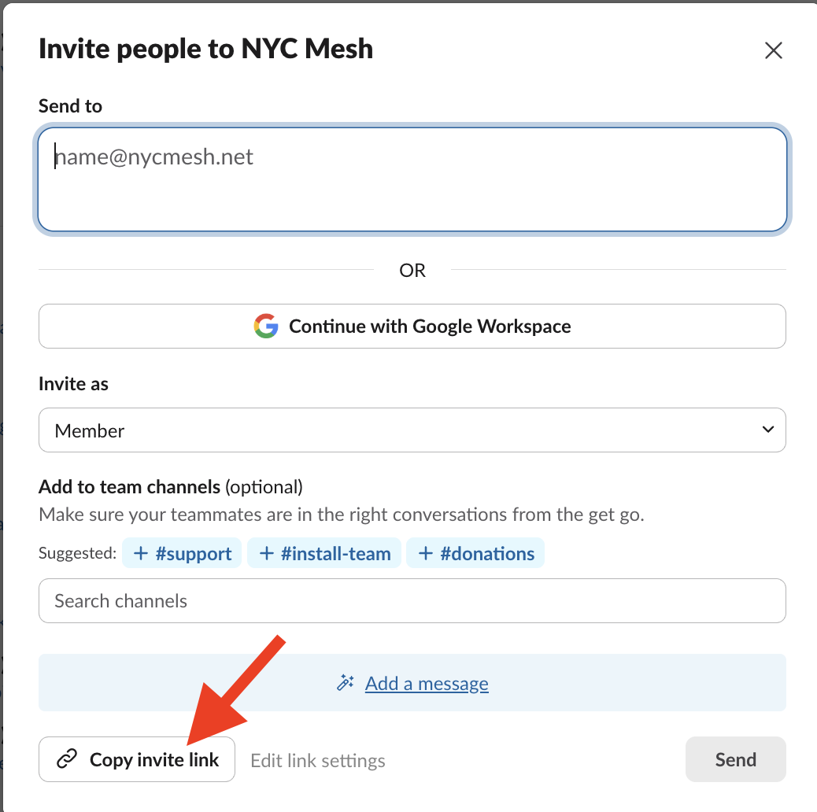The image size is (817, 812).
Task: Click the Send to email field
Action: 412,179
